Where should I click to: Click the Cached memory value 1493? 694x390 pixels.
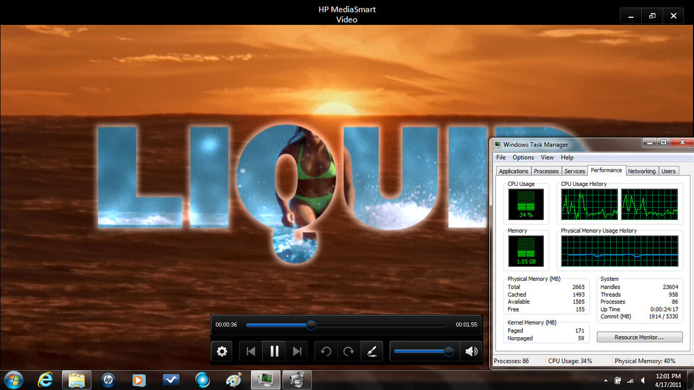tap(578, 295)
